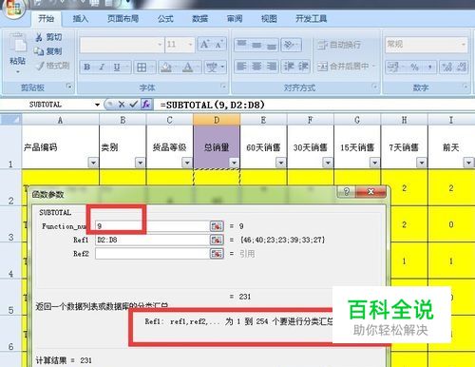The height and width of the screenshot is (367, 475).
Task: Collapse dialog via Ref2 range selector
Action: coord(217,254)
